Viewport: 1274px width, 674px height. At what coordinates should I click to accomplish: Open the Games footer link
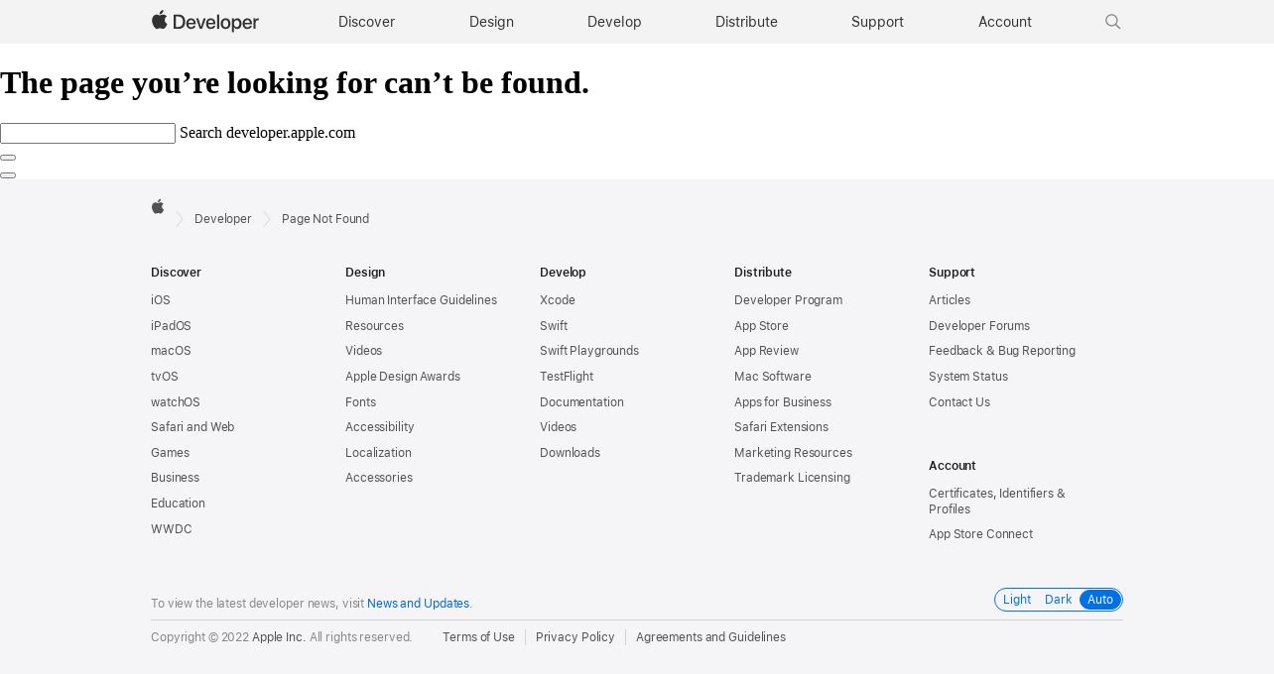(170, 453)
